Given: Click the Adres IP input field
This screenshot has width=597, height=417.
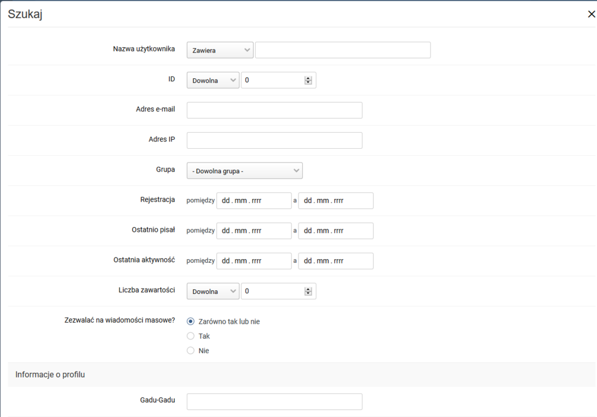Looking at the screenshot, I should click(x=274, y=140).
